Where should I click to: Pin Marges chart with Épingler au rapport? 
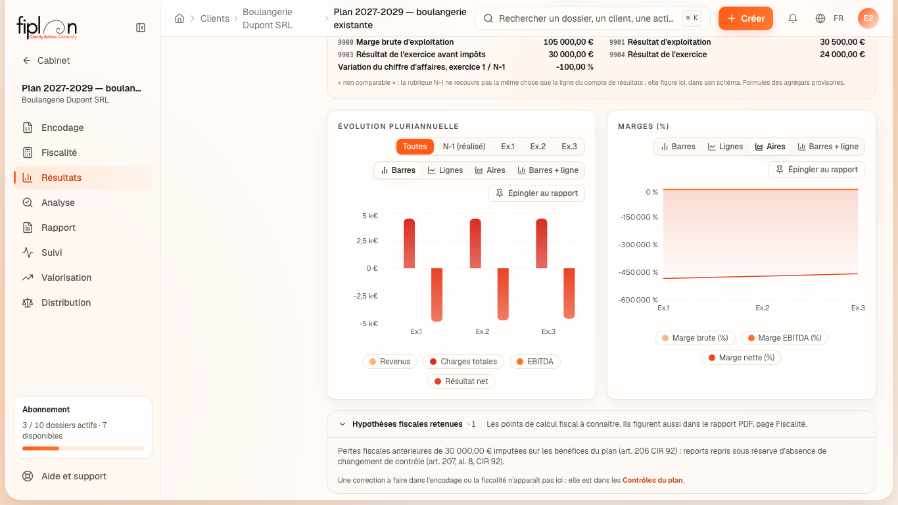[x=816, y=170]
